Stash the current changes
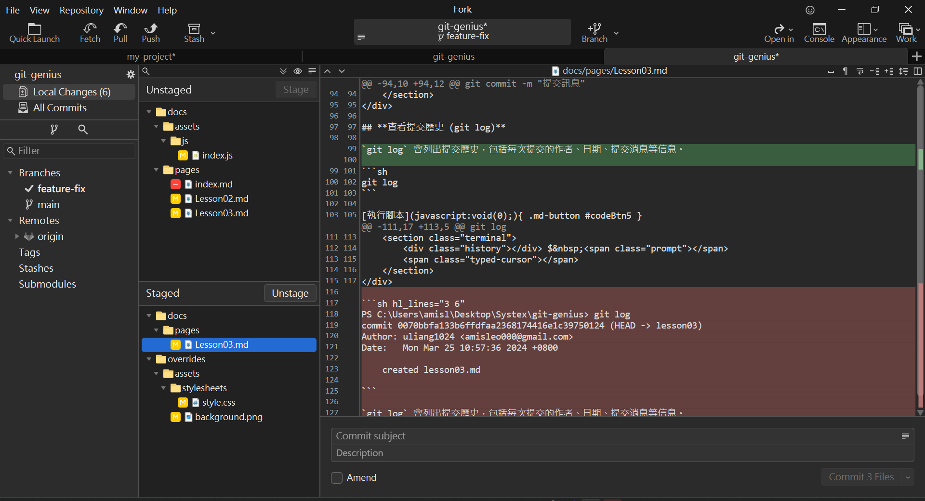 (x=194, y=33)
